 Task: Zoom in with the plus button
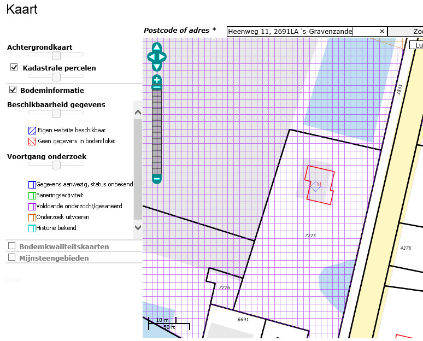157,80
